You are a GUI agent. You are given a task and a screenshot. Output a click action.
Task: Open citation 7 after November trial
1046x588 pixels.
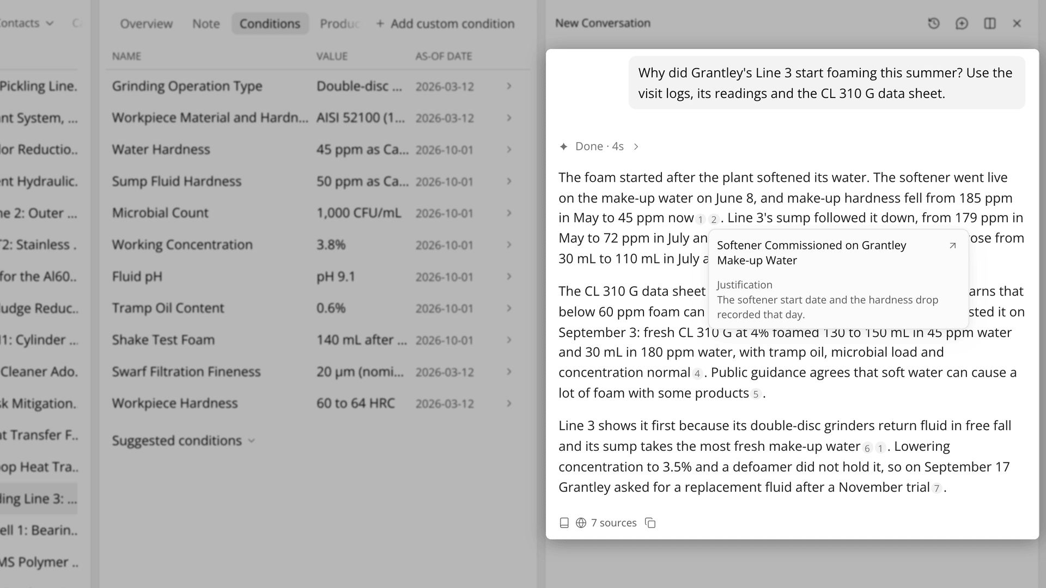[x=936, y=488]
